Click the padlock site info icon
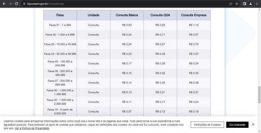The height and width of the screenshot is (133, 261). [x=24, y=4]
